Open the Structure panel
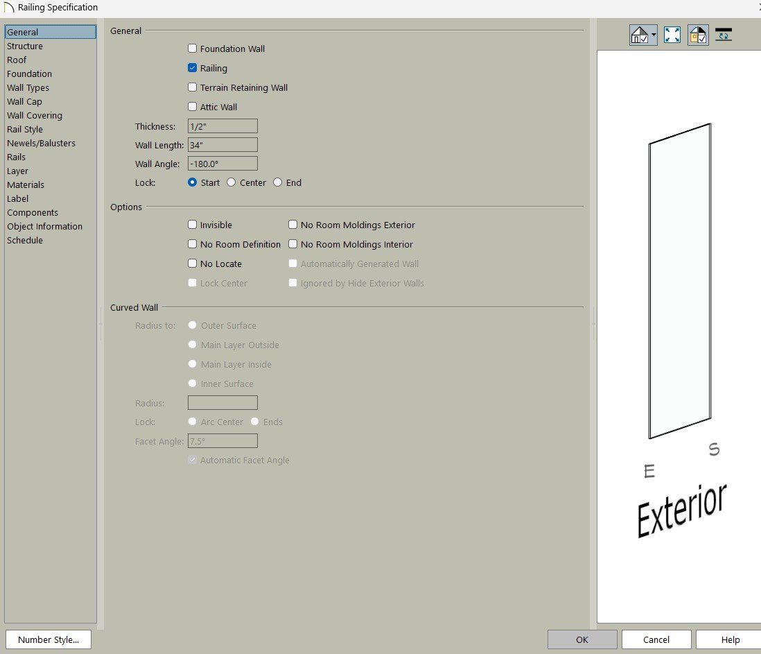 [x=51, y=46]
